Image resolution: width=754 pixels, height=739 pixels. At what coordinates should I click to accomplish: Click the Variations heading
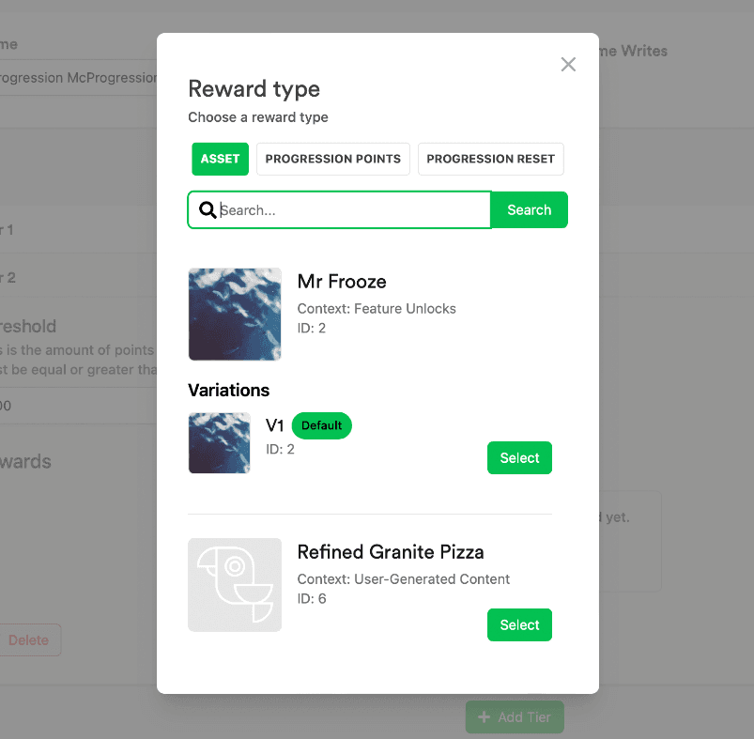(x=228, y=390)
